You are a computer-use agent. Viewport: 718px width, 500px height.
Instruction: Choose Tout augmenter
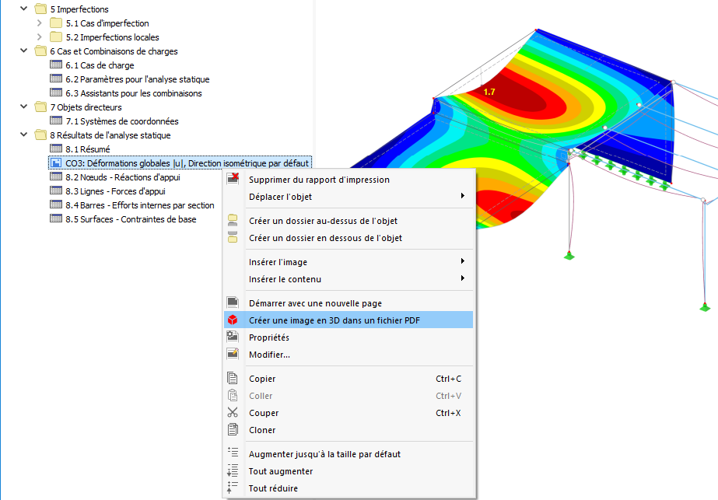click(348, 471)
